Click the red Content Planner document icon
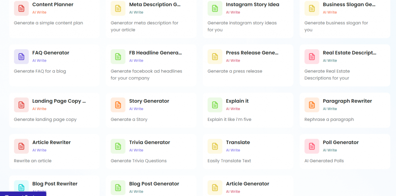 pos(21,8)
